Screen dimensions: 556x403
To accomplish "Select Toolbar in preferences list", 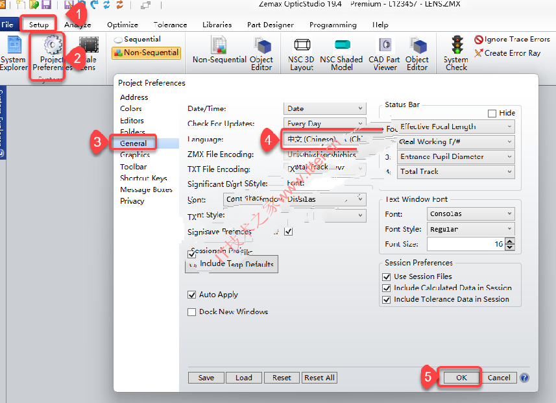I will click(x=134, y=167).
